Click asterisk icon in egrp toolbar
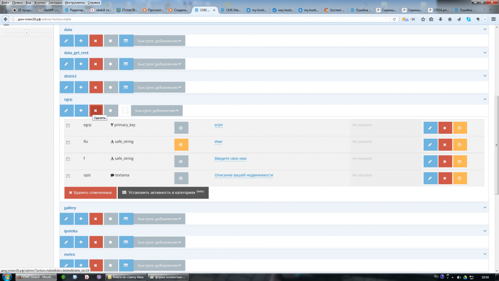 coord(111,110)
